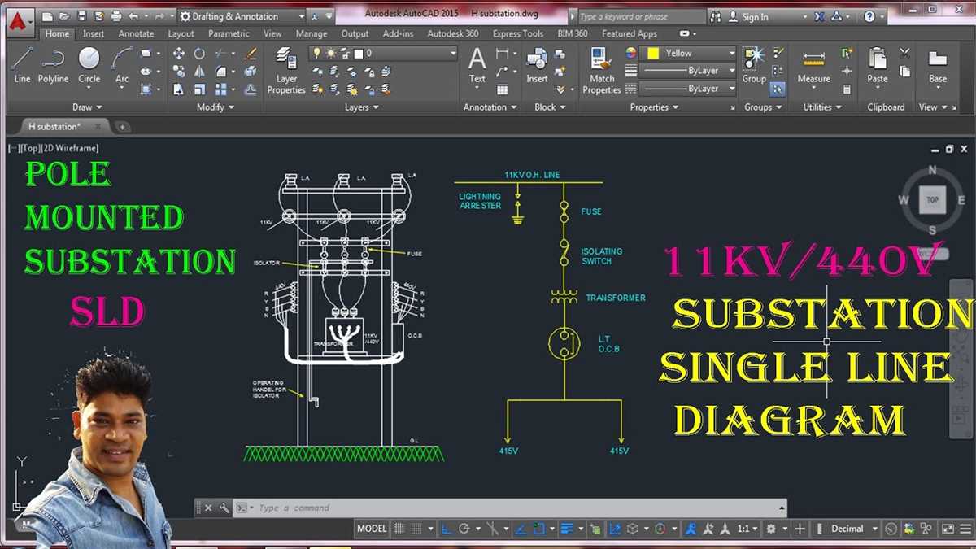Click the Move tool in Modify panel
The image size is (976, 549).
(x=179, y=54)
